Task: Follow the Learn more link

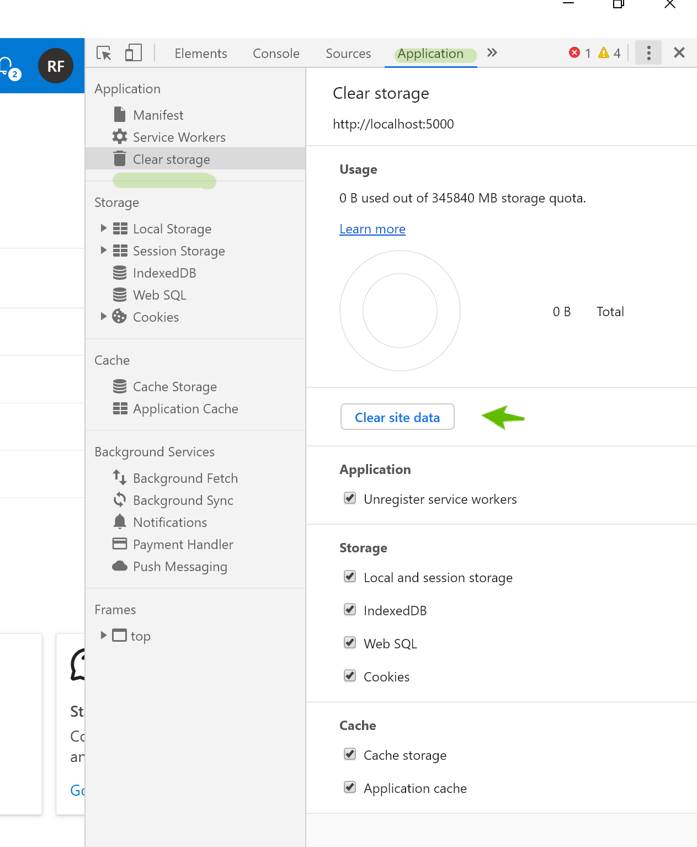Action: tap(372, 229)
